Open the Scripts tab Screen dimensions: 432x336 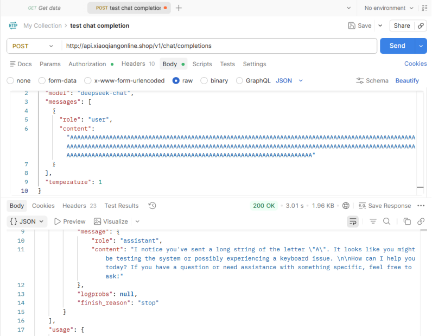point(202,64)
